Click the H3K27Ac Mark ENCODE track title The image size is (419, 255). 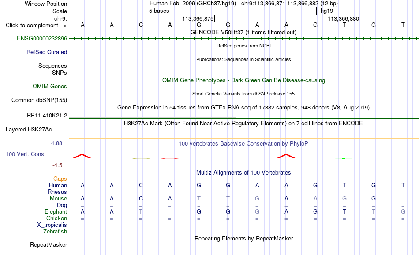(243, 123)
